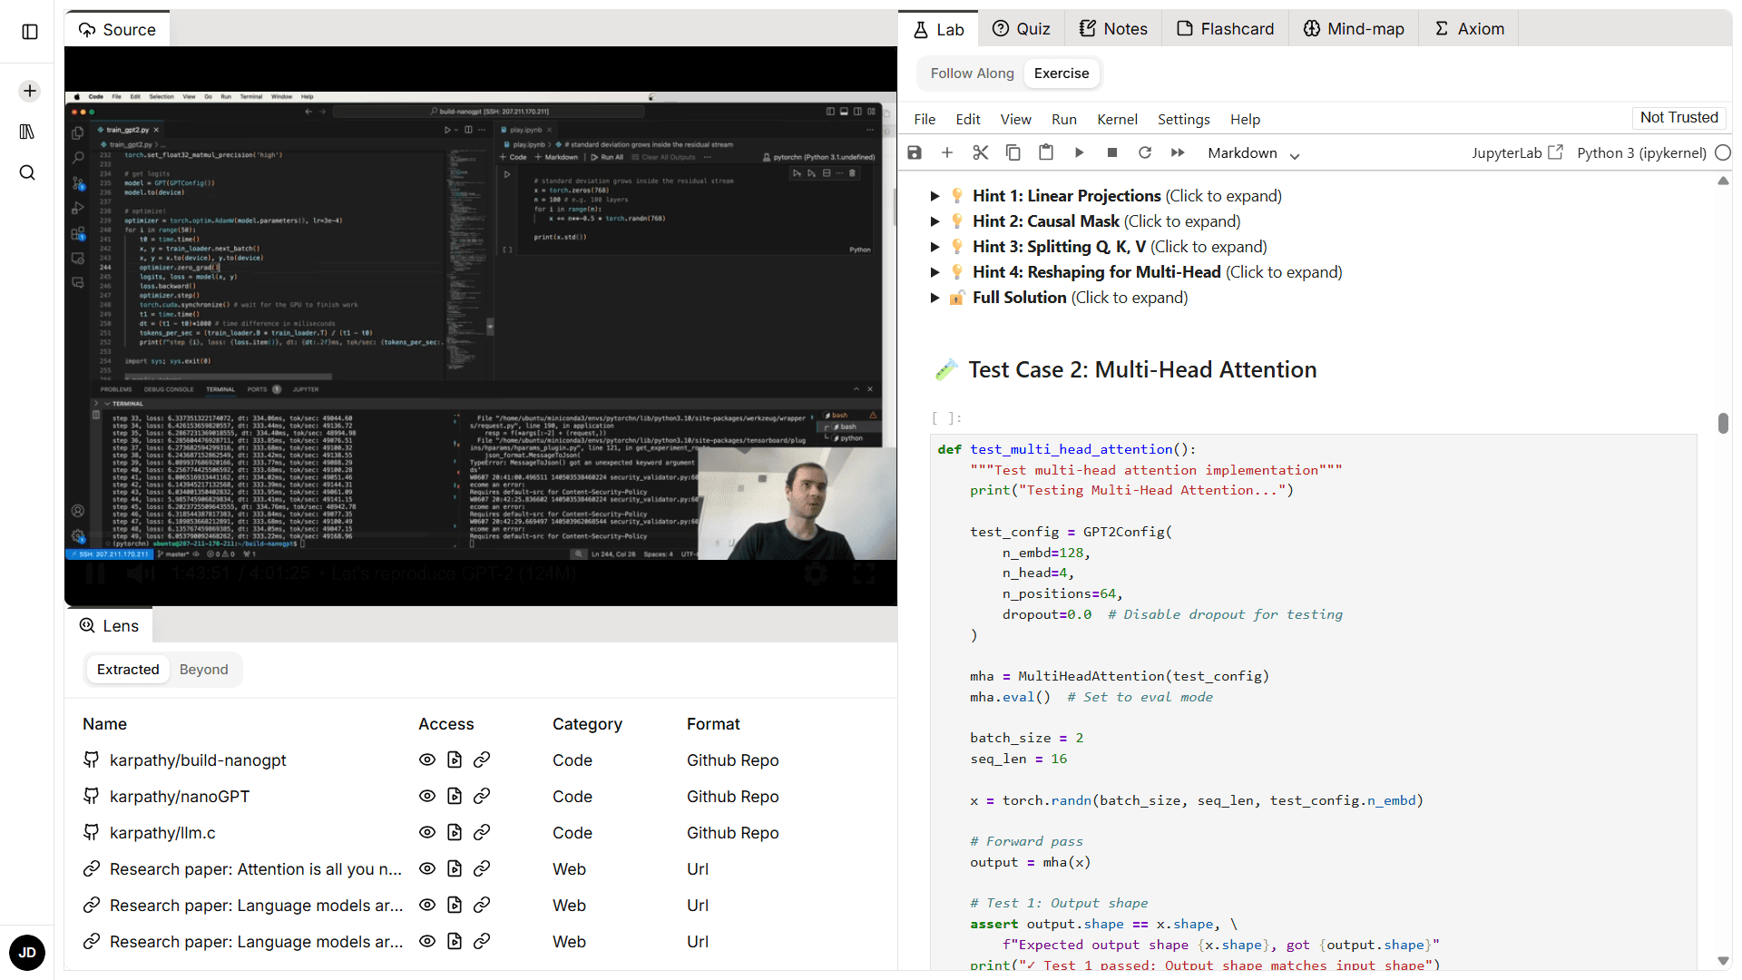Click the scroll-down arrow in notebook
1742x980 pixels.
[x=1723, y=961]
